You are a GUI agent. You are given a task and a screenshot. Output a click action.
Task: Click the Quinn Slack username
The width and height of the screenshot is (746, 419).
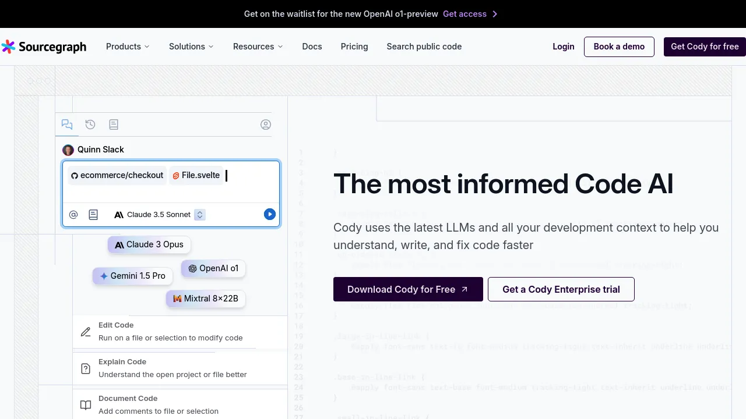coord(101,150)
